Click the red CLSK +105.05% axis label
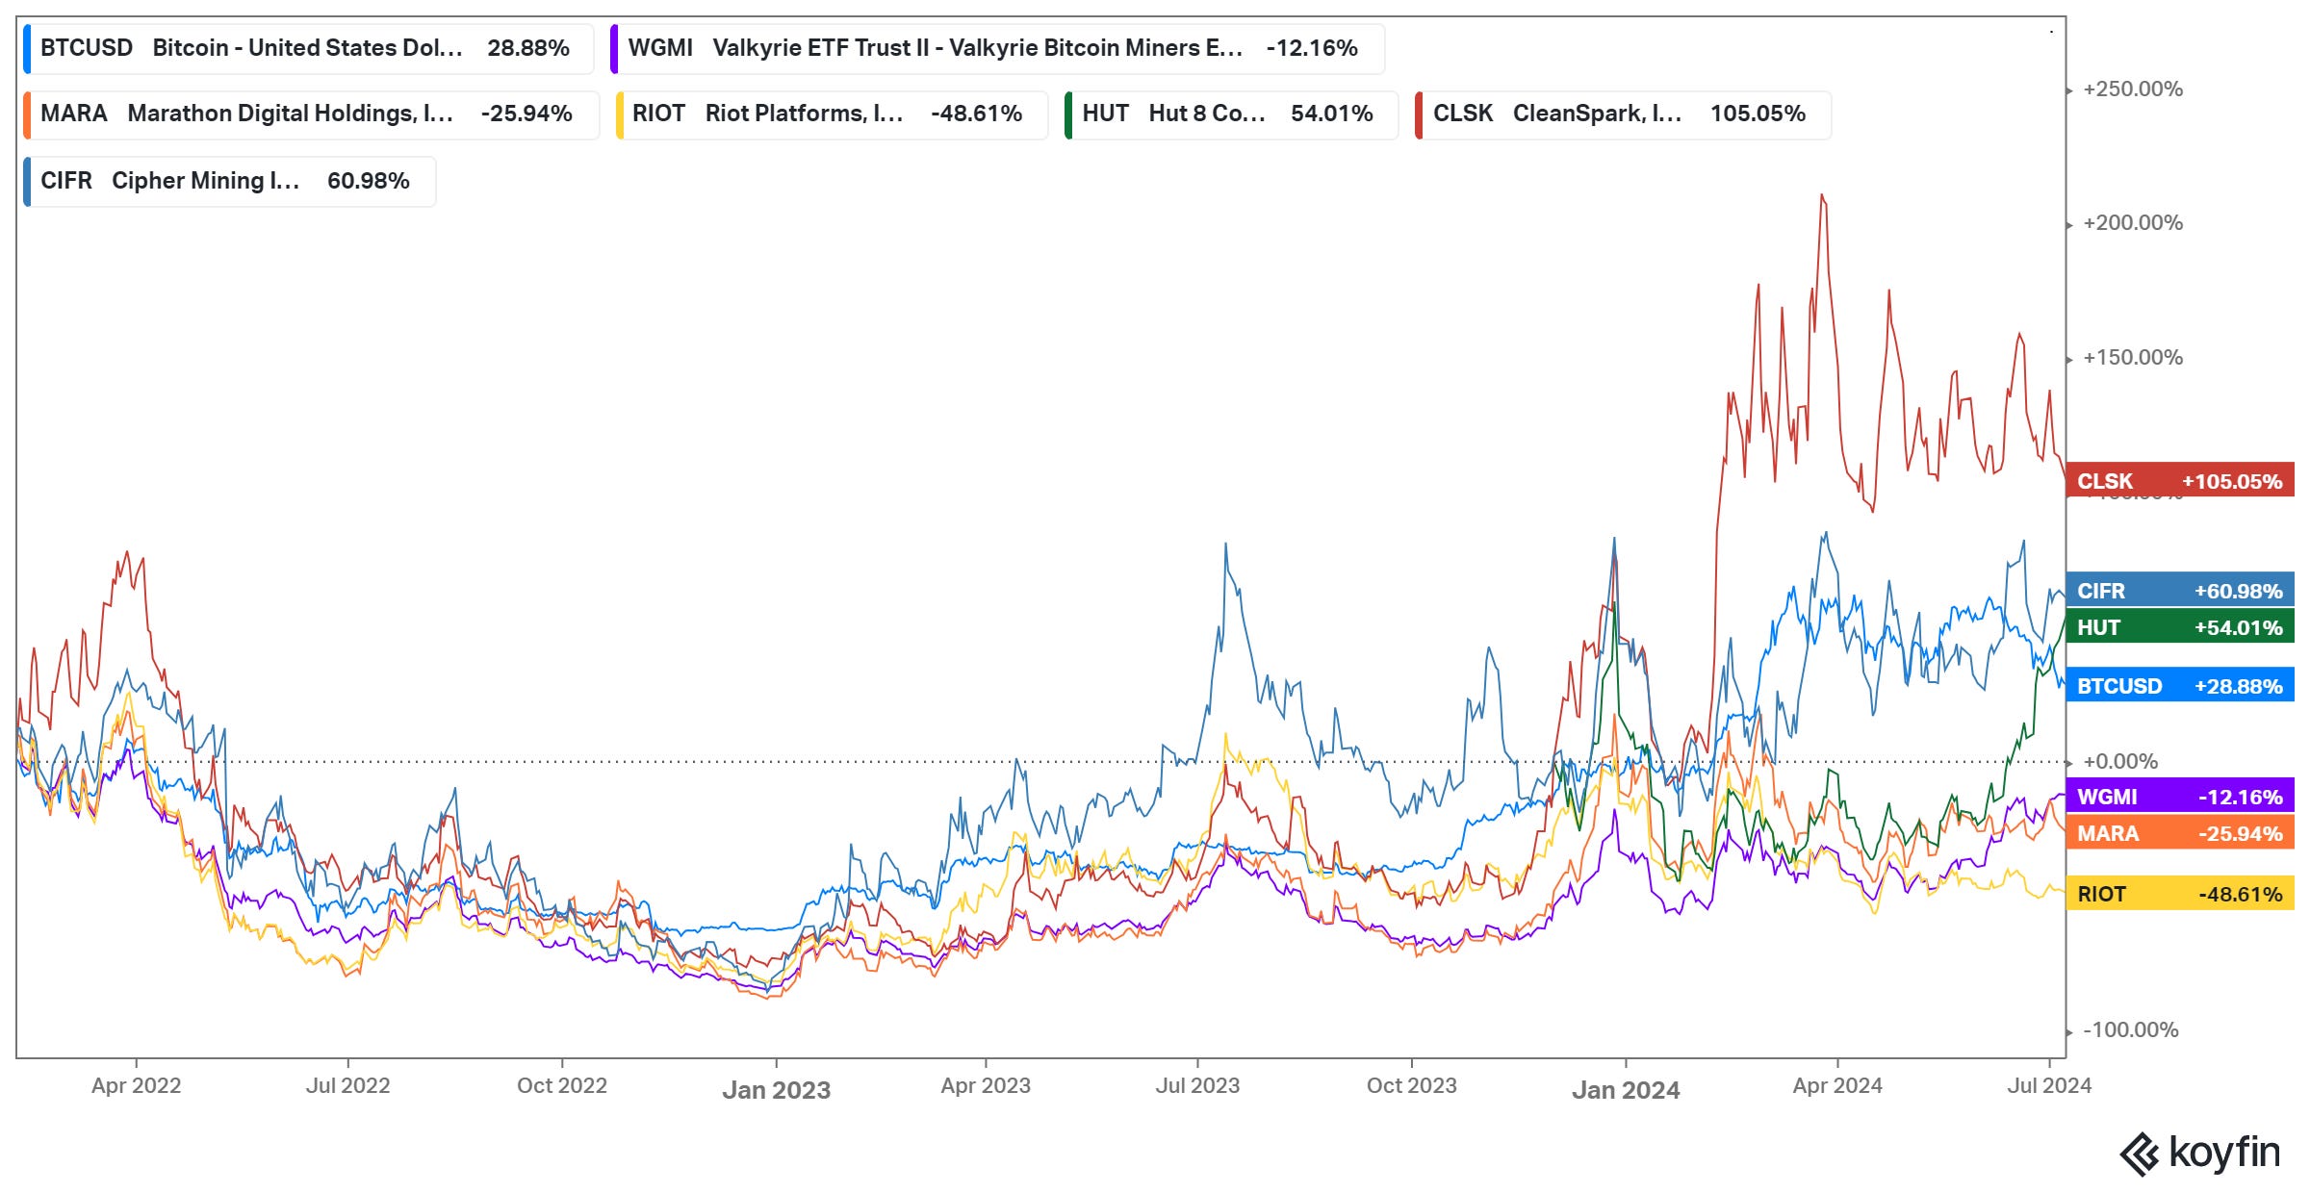The height and width of the screenshot is (1193, 2310). pos(2179,481)
